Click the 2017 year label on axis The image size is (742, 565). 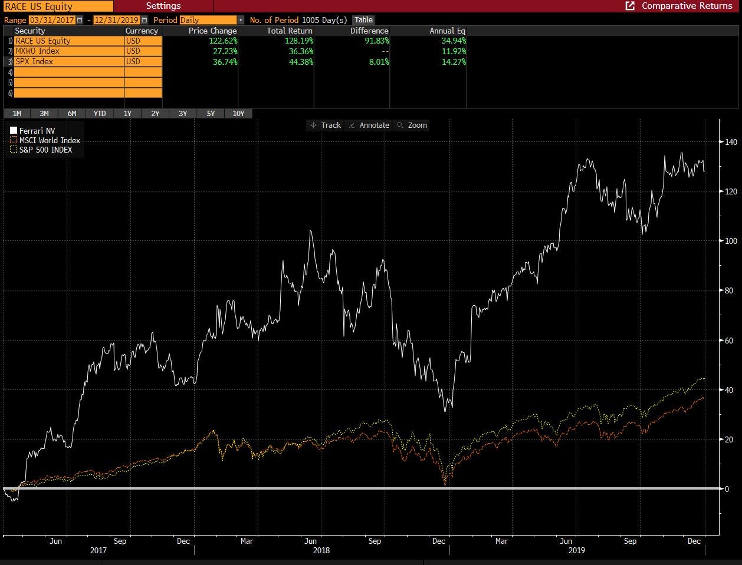99,550
